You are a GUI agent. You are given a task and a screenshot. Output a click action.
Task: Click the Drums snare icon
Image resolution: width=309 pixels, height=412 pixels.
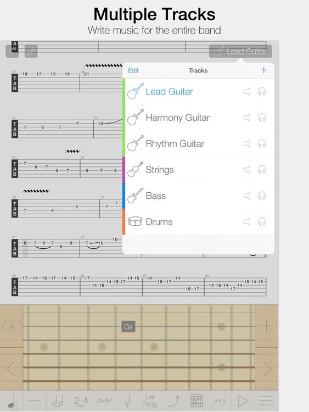coord(135,221)
